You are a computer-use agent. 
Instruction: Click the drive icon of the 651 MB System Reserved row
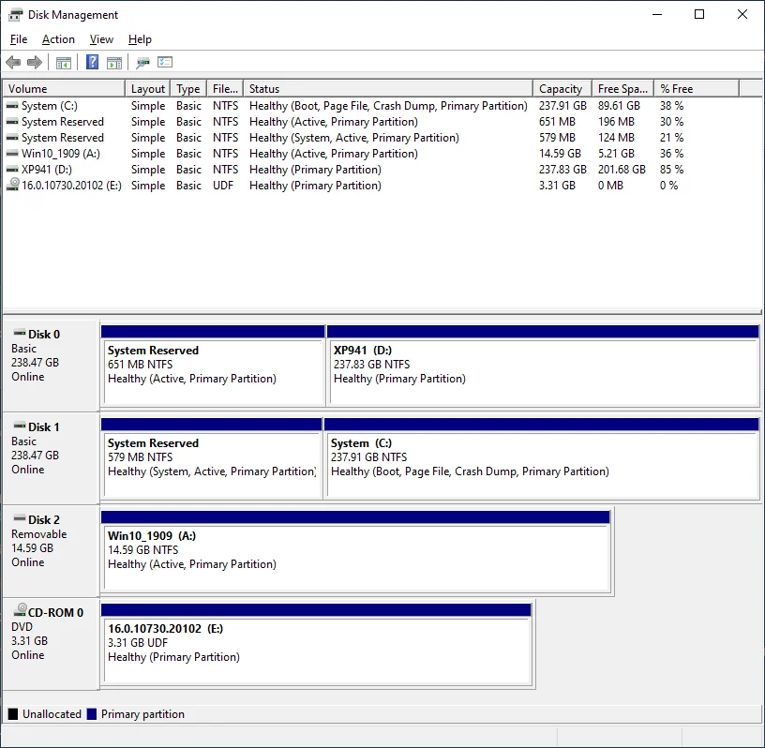pyautogui.click(x=12, y=122)
